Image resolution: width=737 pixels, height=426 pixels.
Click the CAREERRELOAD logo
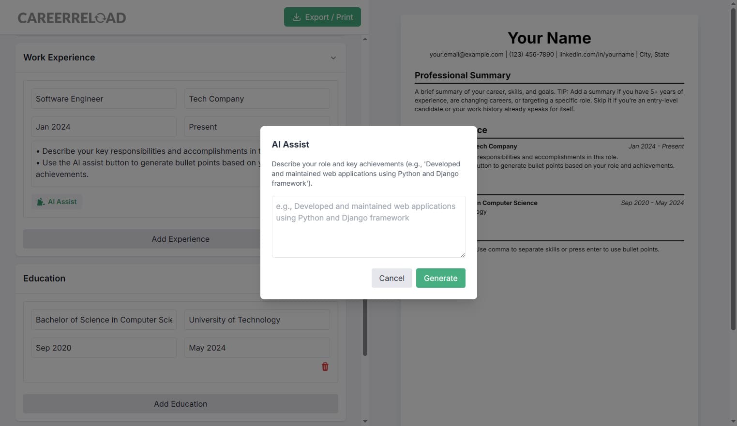[x=72, y=17]
